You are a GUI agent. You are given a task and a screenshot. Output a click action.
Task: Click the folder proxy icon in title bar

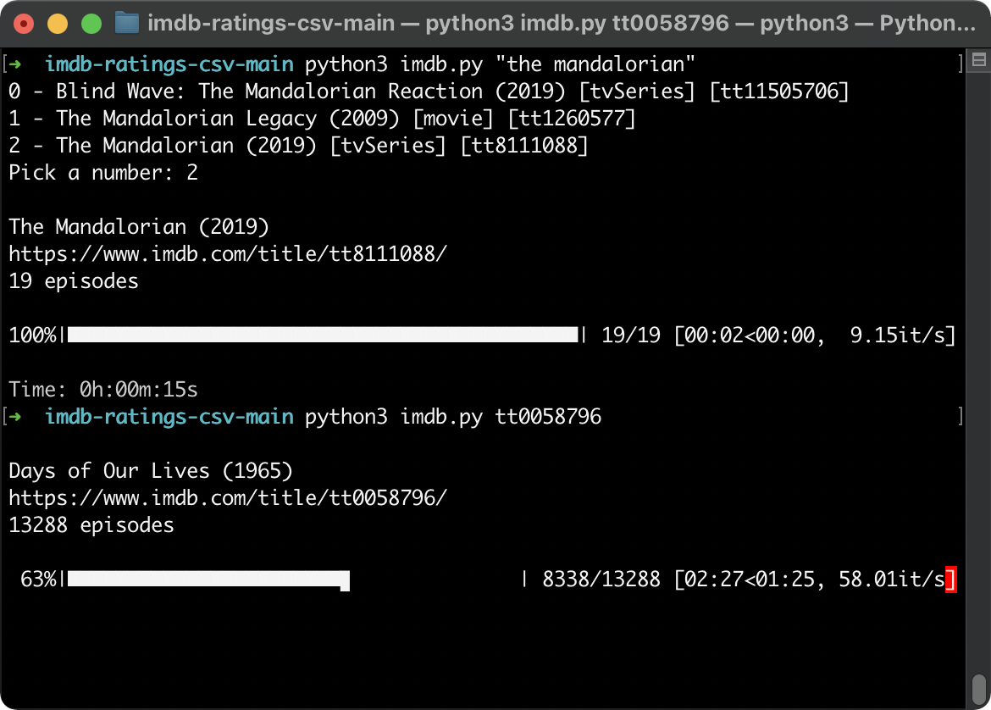tap(126, 24)
